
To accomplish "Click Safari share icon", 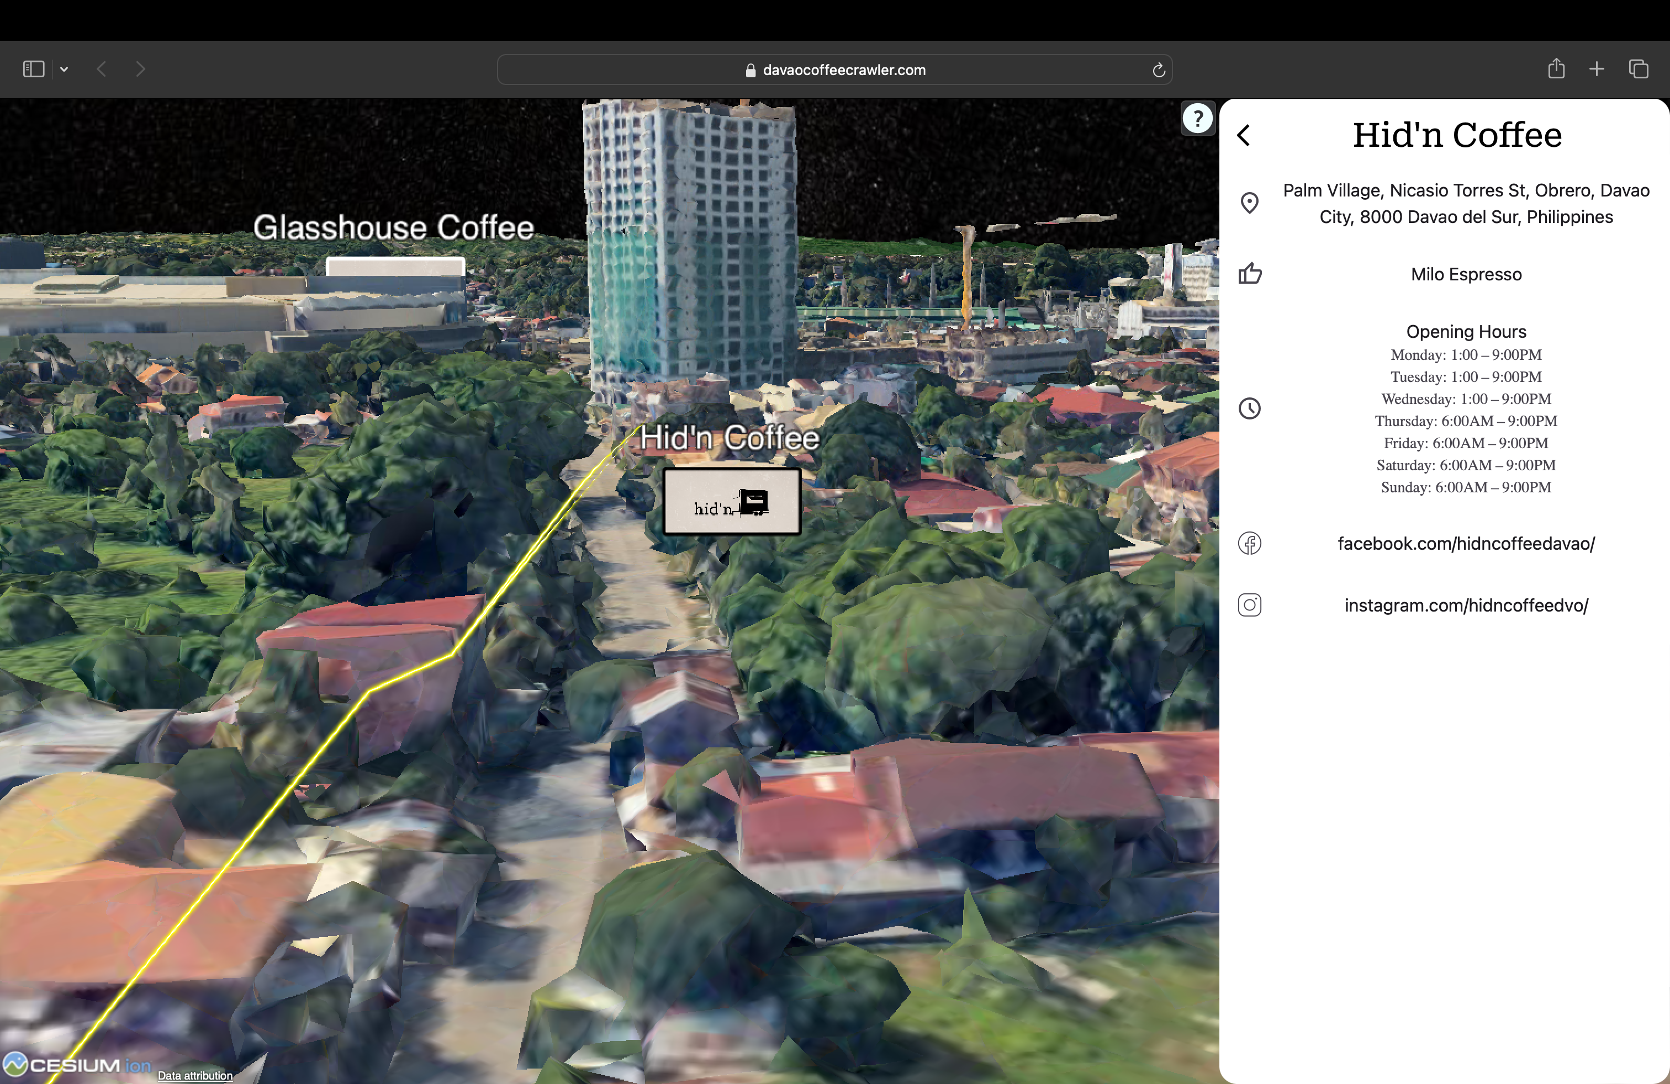I will [1556, 68].
